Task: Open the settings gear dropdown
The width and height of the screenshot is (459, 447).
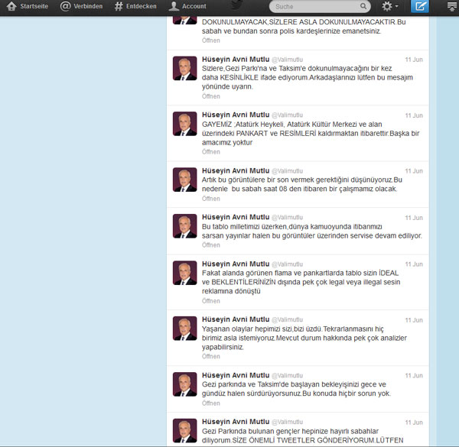Action: (x=390, y=7)
